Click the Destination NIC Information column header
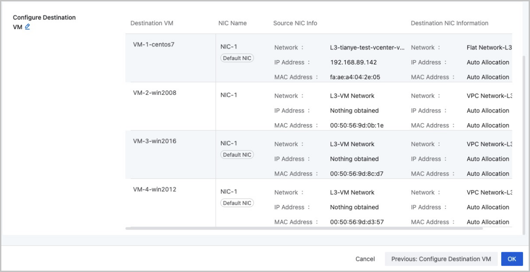Viewport: 530px width, 272px height. [x=449, y=23]
